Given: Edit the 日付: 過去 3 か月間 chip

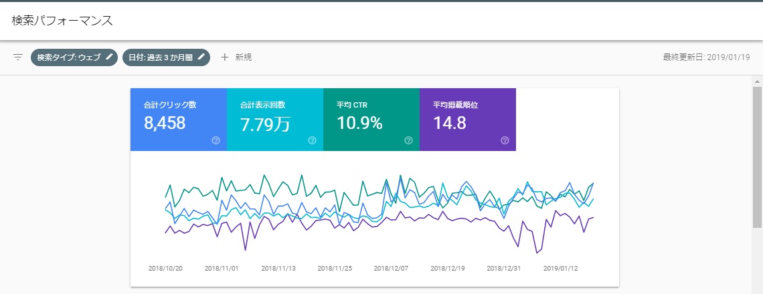Looking at the screenshot, I should (x=167, y=57).
